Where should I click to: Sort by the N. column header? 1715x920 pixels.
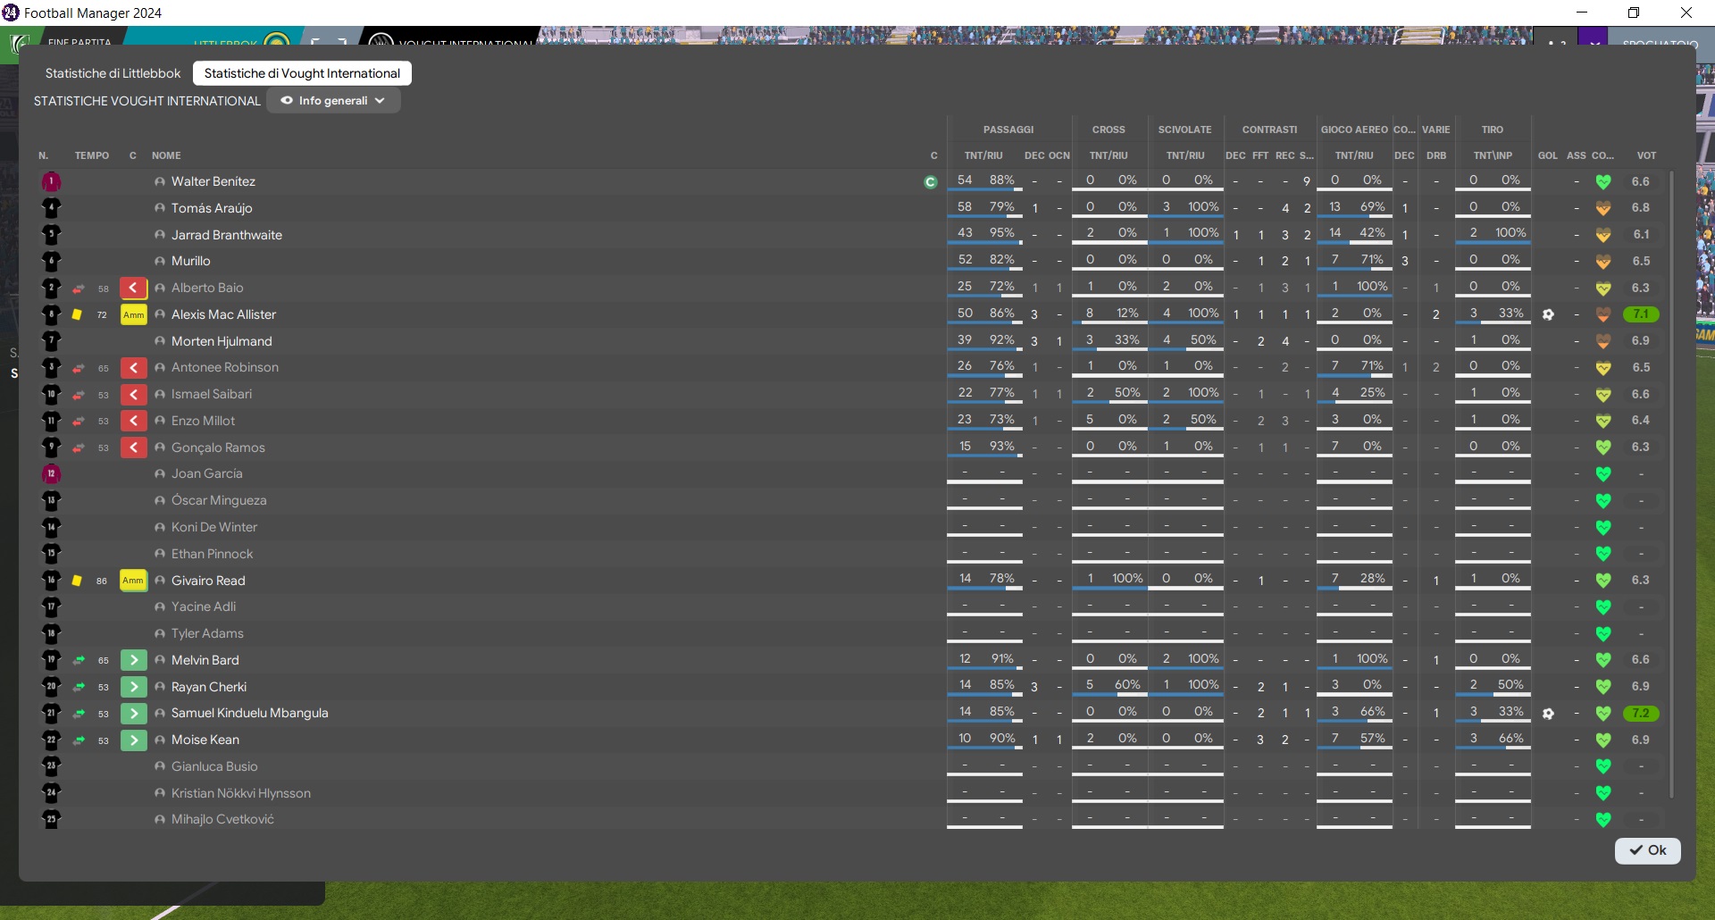(x=44, y=155)
